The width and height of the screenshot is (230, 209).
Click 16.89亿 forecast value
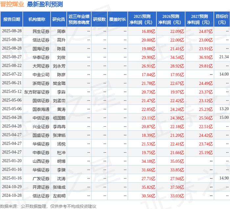pos(148,31)
